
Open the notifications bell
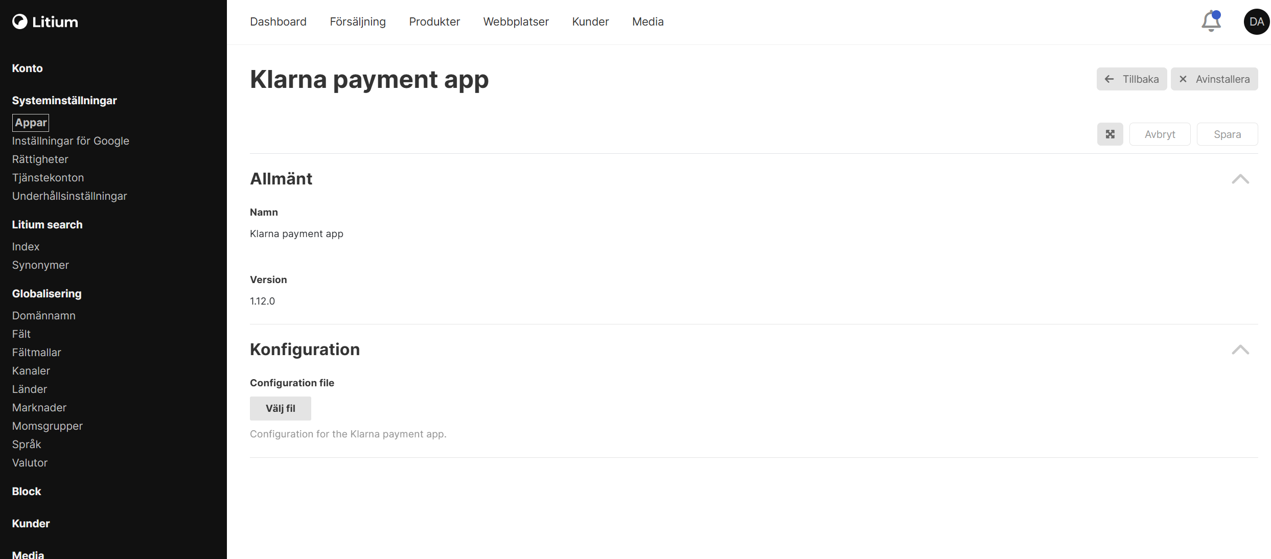pos(1211,21)
